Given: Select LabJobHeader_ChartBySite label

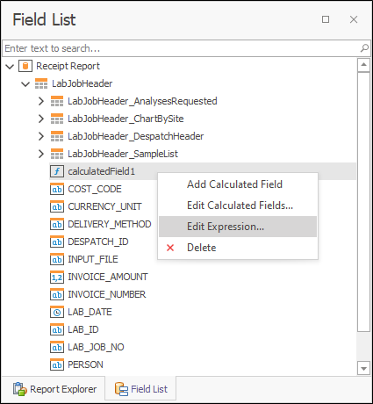Looking at the screenshot, I should [126, 119].
